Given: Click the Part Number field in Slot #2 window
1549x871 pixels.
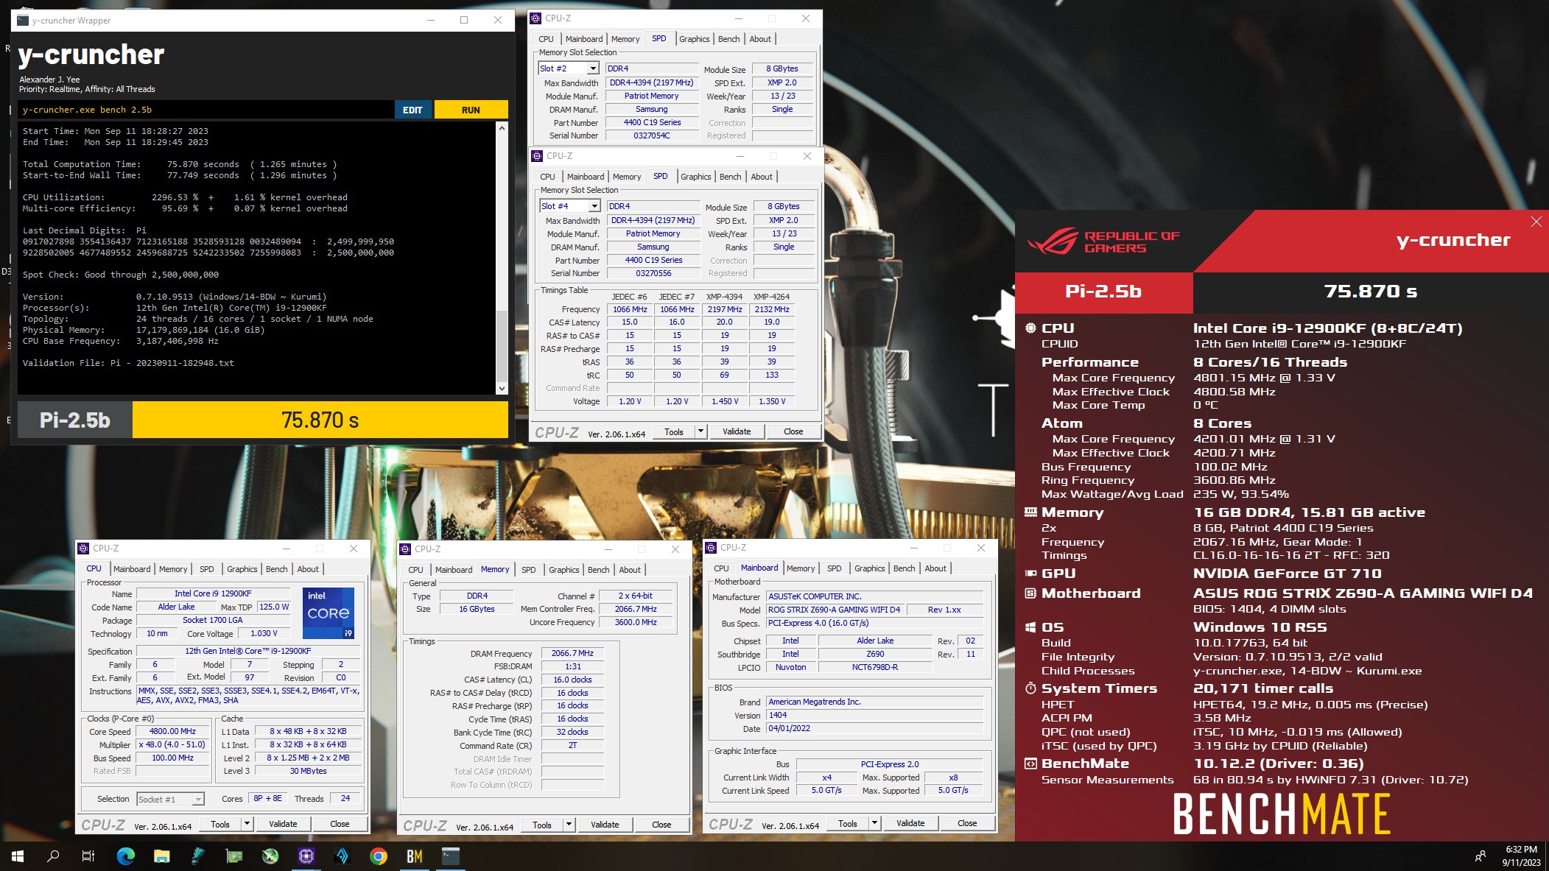Looking at the screenshot, I should pyautogui.click(x=652, y=122).
